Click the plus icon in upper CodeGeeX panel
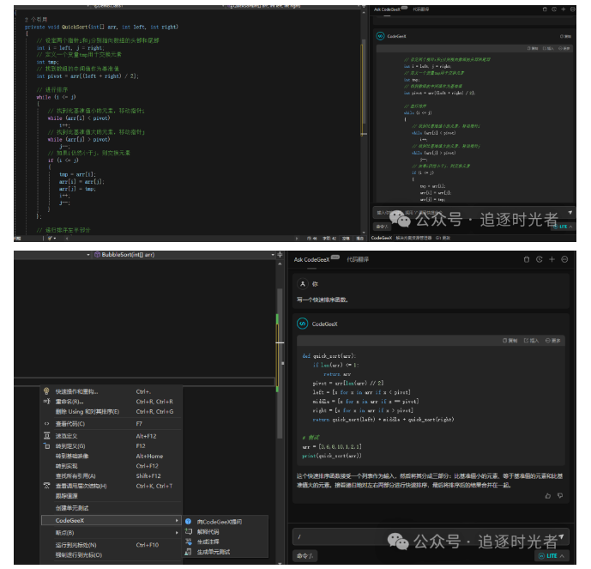This screenshot has height=569, width=591. coord(563,9)
